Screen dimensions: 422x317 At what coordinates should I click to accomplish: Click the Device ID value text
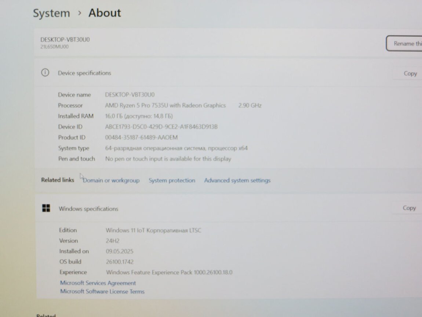click(161, 127)
